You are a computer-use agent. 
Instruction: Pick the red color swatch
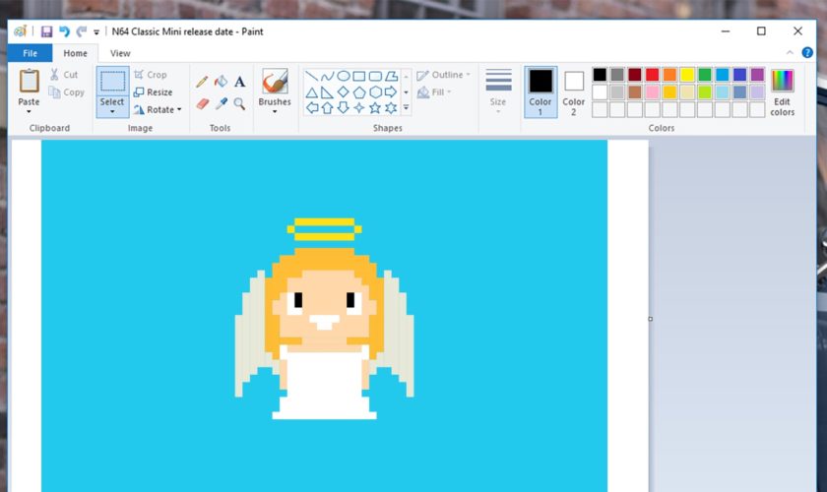pyautogui.click(x=652, y=75)
